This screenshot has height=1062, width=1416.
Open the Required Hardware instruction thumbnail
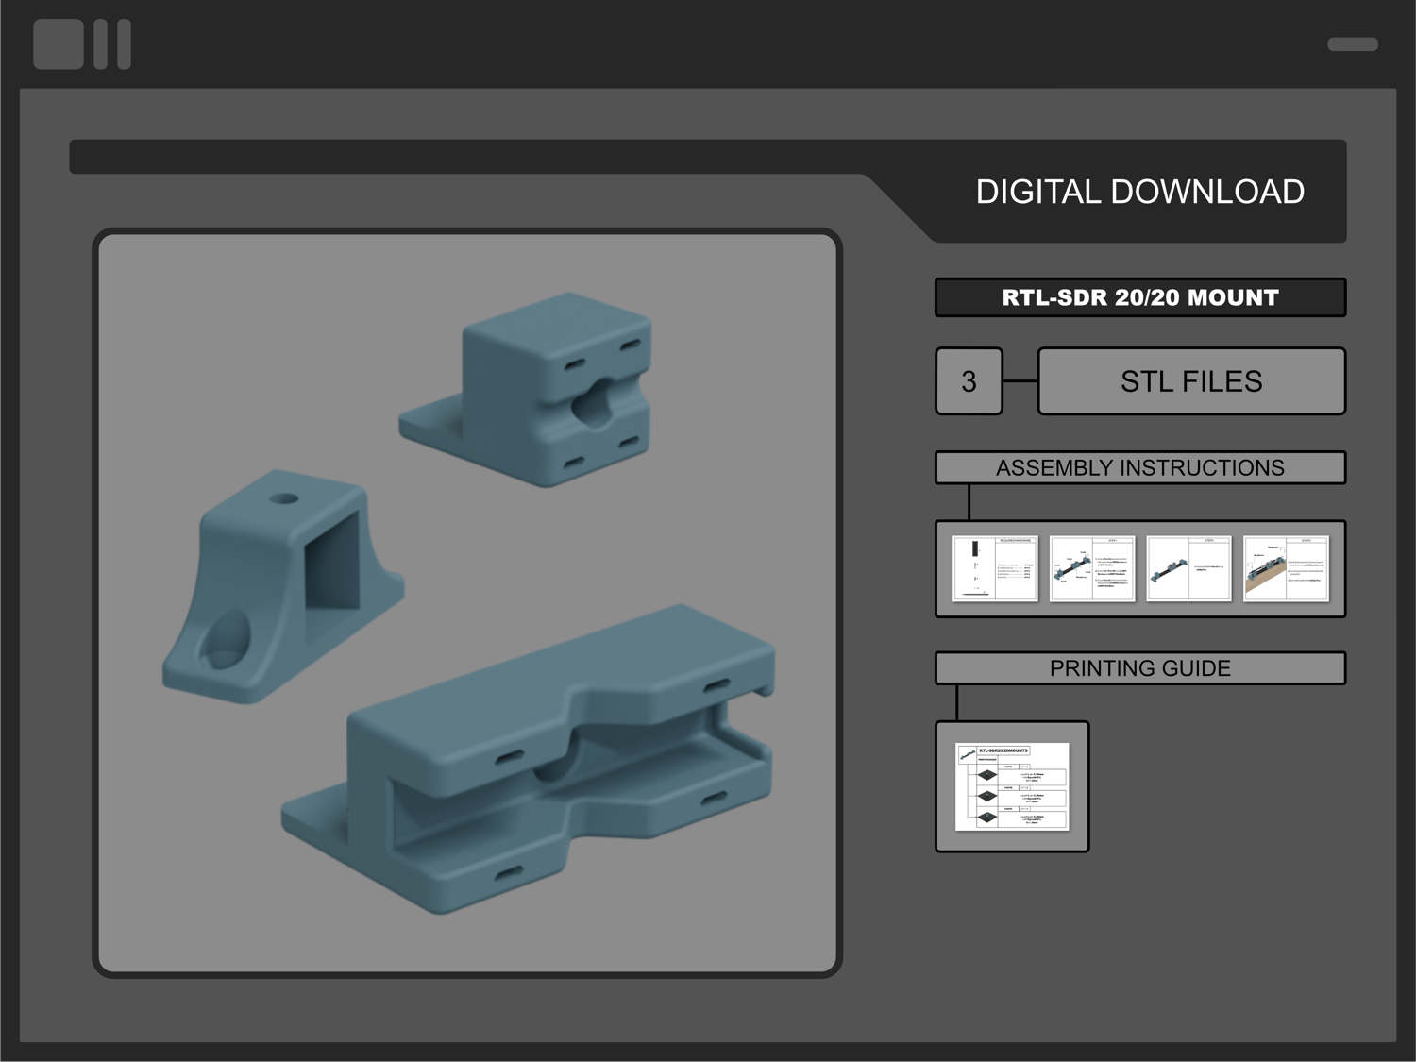995,568
